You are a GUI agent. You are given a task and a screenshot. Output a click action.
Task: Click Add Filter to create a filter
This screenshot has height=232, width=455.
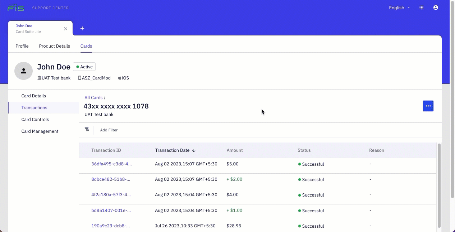click(109, 130)
